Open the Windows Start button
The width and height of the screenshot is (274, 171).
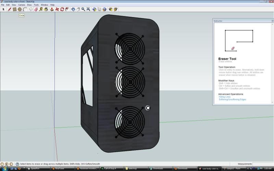(x=4, y=169)
